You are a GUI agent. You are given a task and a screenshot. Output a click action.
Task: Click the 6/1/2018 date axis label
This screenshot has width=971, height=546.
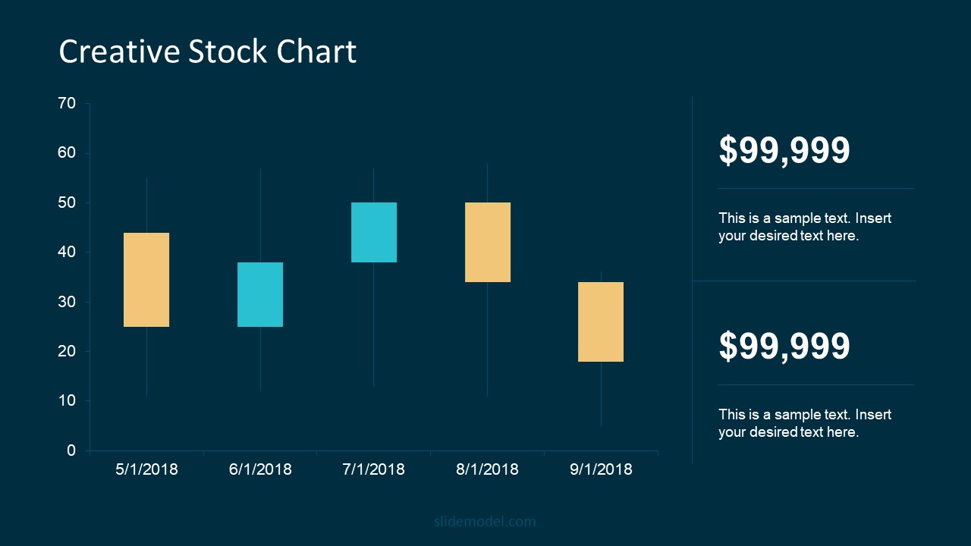(x=260, y=469)
